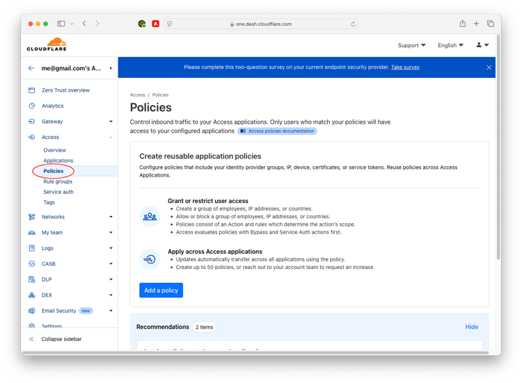The height and width of the screenshot is (383, 522).
Task: Collapse the Access menu arrow
Action: [x=111, y=137]
